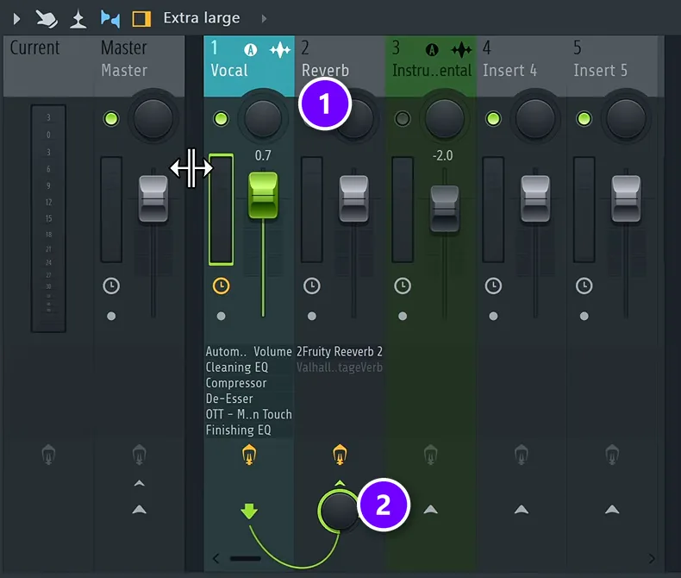
Task: Open the Finishing EQ effect slot
Action: point(249,430)
